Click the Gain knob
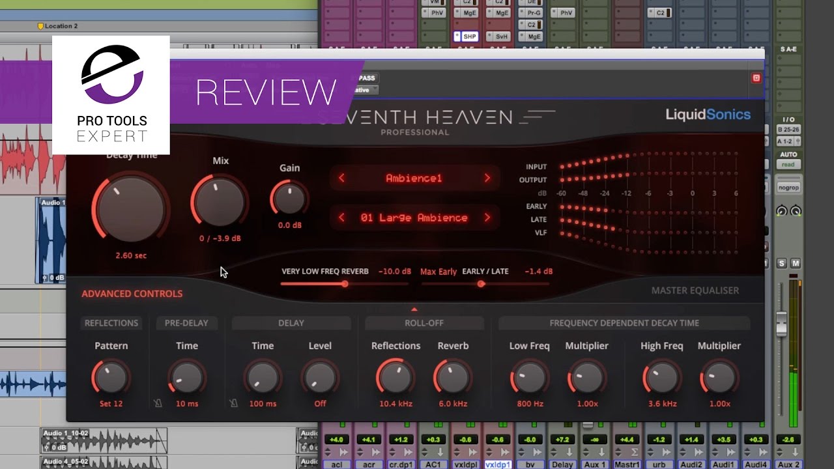 [x=289, y=198]
